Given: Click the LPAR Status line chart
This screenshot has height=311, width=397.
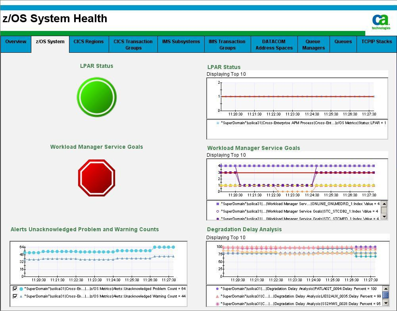Looking at the screenshot, I should coord(297,98).
